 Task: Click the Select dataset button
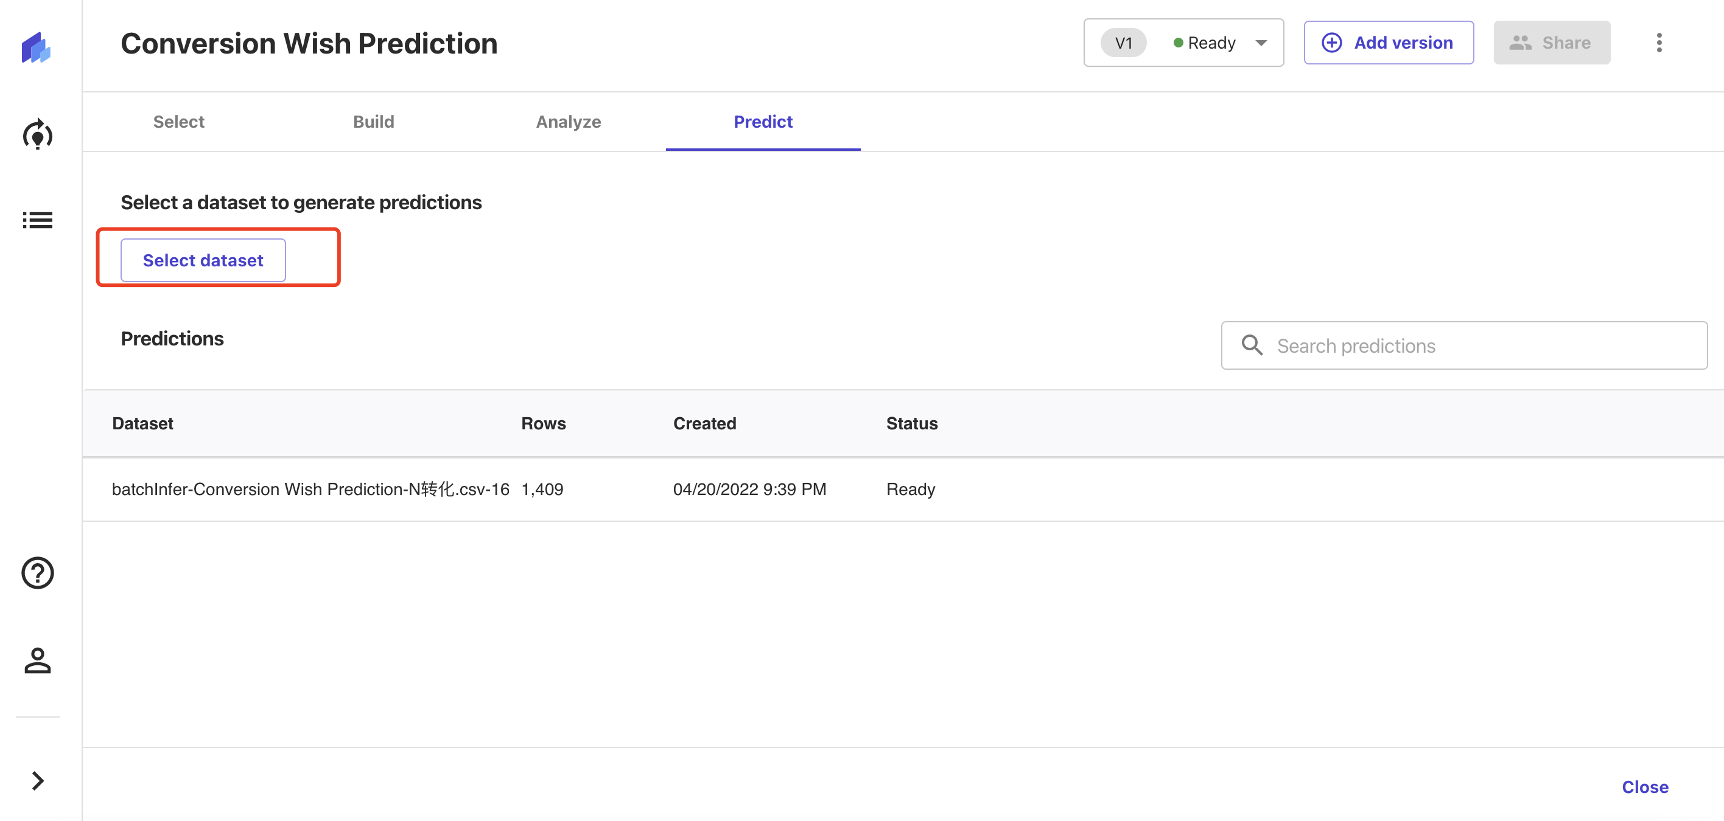(x=202, y=260)
